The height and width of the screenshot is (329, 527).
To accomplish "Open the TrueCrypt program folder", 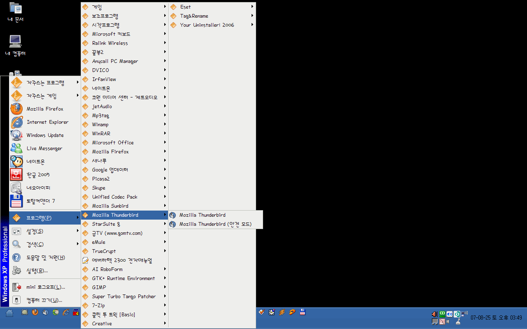I will click(125, 251).
